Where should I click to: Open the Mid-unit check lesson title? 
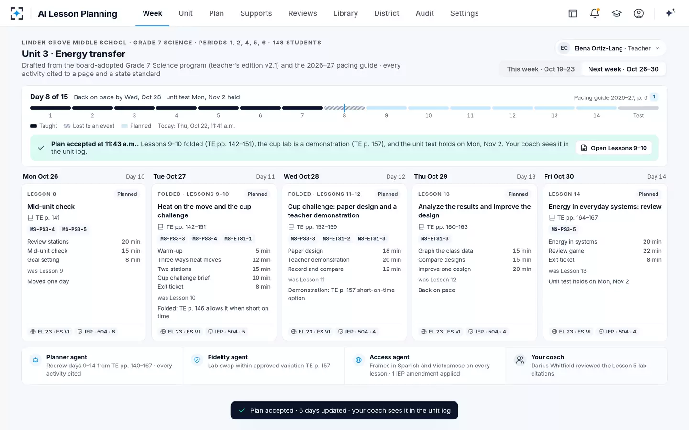click(51, 207)
